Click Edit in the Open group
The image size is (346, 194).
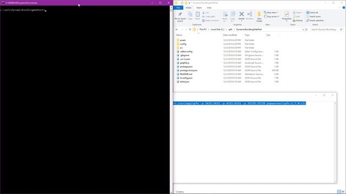tap(296, 17)
